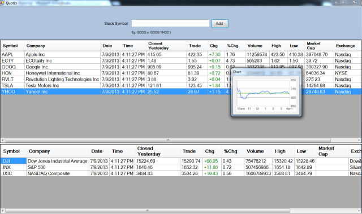Click Revolution Lighting Technologies Inc cell
Screen dimensions: 362x214
[x=63, y=80]
